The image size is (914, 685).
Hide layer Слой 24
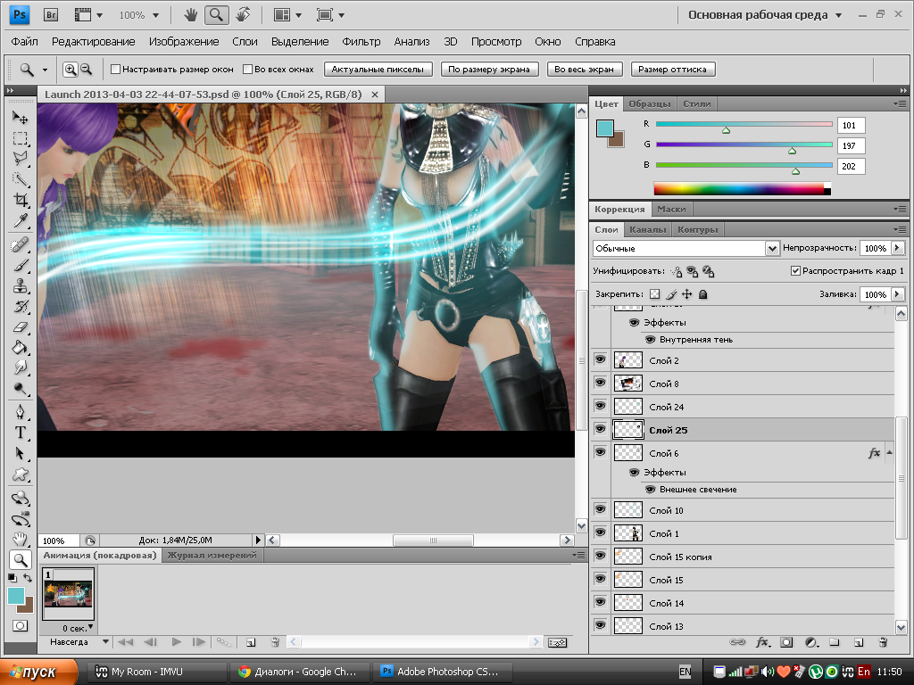click(x=600, y=407)
